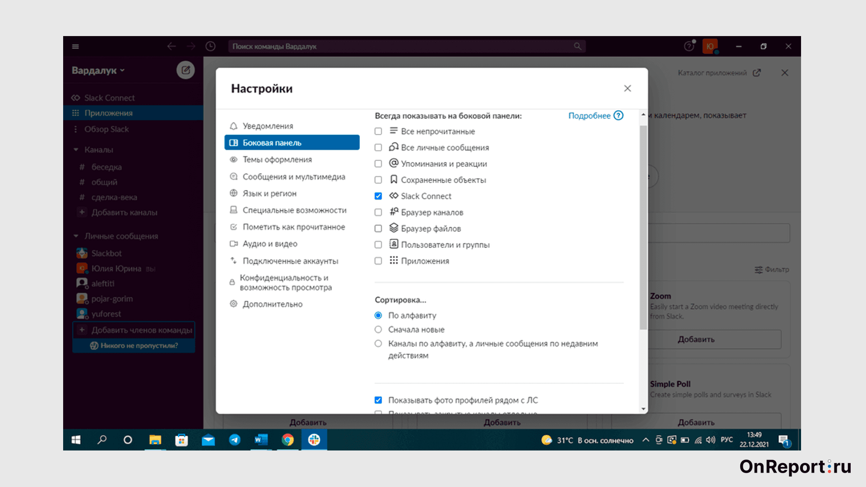866x487 pixels.
Task: Open Windows Start menu
Action: pos(76,440)
